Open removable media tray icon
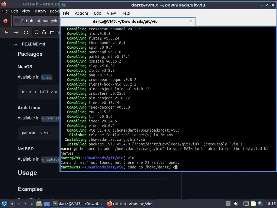 point(228,204)
